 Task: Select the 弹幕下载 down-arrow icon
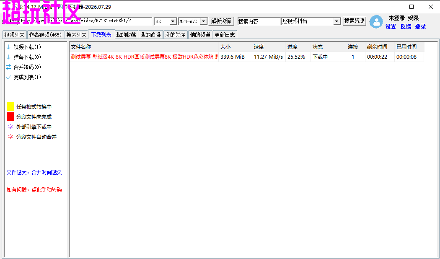(8, 57)
